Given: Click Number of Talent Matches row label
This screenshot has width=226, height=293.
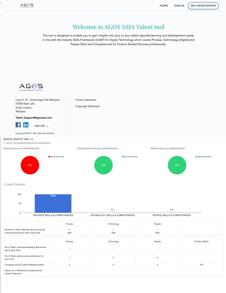Looking at the screenshot, I should pyautogui.click(x=25, y=231).
